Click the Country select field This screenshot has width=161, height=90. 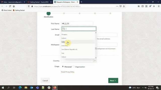(77, 61)
